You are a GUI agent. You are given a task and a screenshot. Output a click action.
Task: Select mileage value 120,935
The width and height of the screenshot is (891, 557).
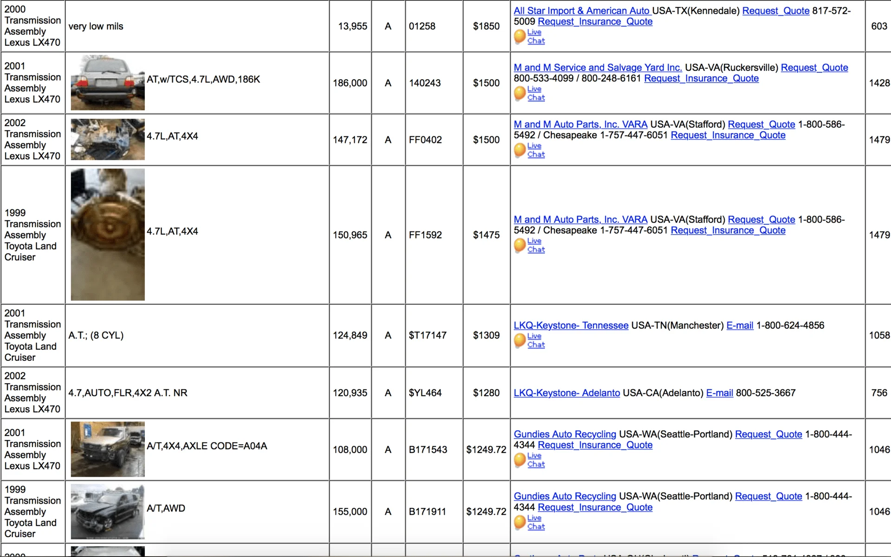click(x=350, y=393)
